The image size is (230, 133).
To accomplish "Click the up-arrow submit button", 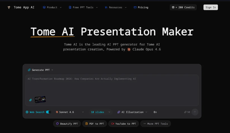I will coord(195,112).
